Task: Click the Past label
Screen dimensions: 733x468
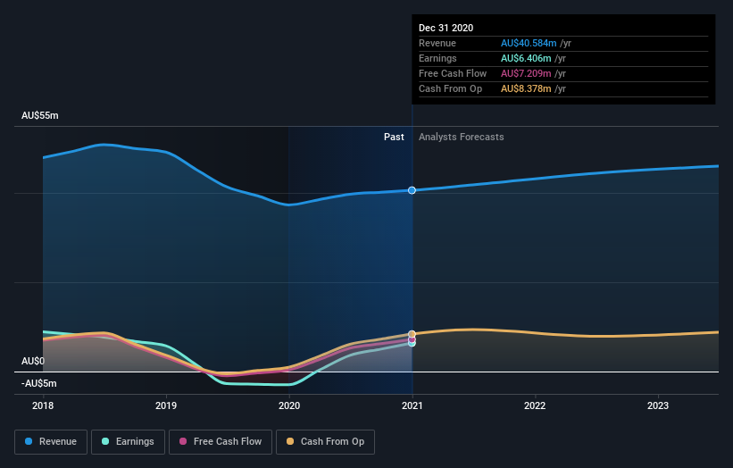Action: [394, 137]
